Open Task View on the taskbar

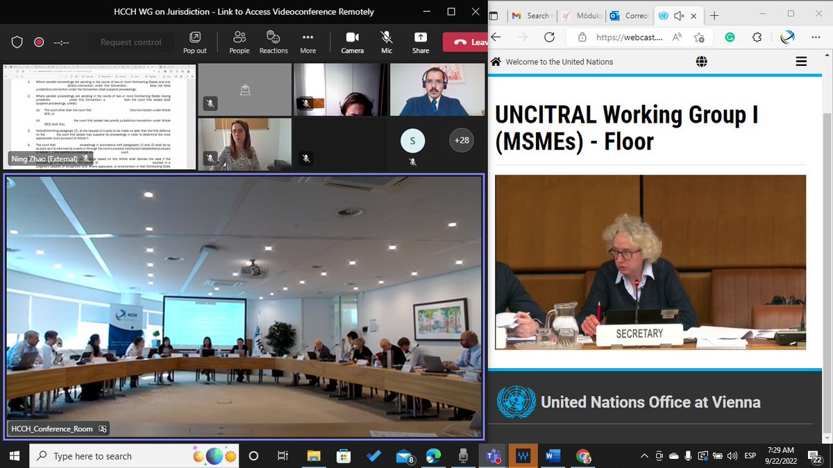click(283, 456)
